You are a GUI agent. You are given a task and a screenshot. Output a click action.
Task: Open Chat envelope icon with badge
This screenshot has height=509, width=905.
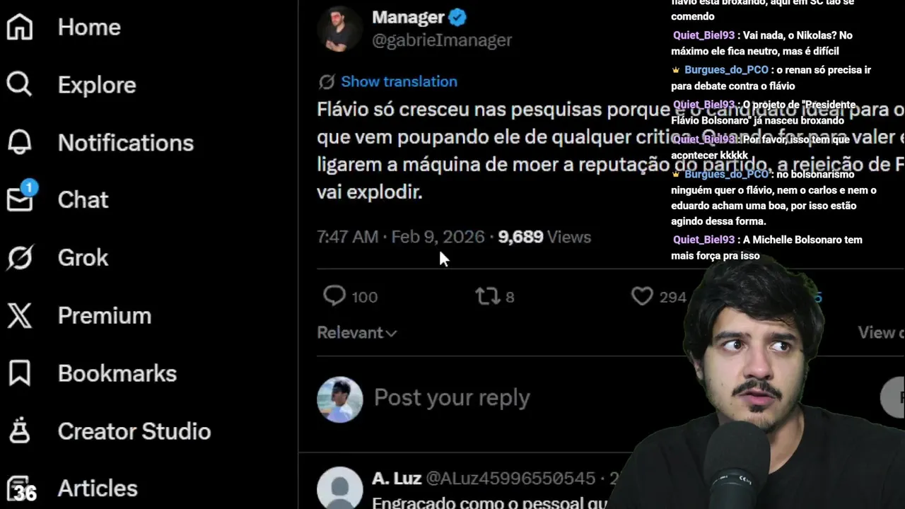(21, 197)
